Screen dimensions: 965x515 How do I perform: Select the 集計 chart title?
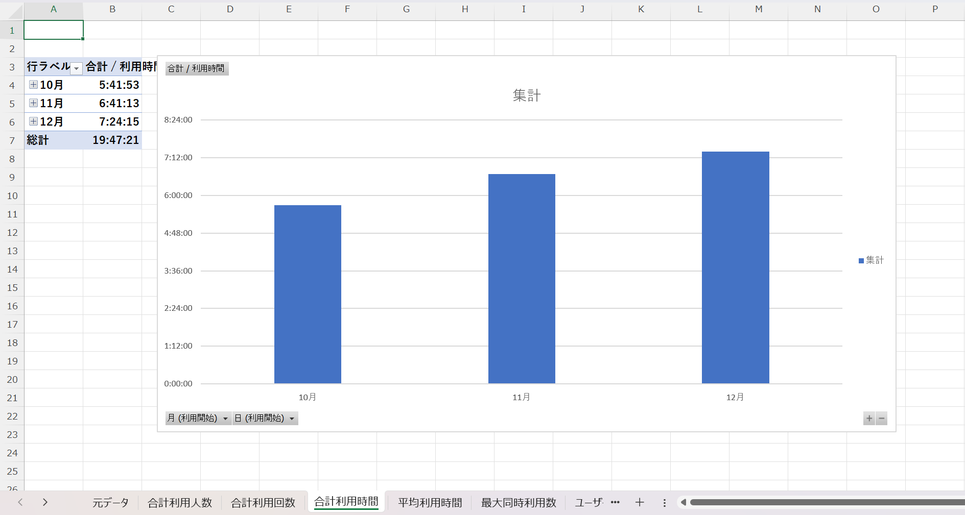(526, 95)
